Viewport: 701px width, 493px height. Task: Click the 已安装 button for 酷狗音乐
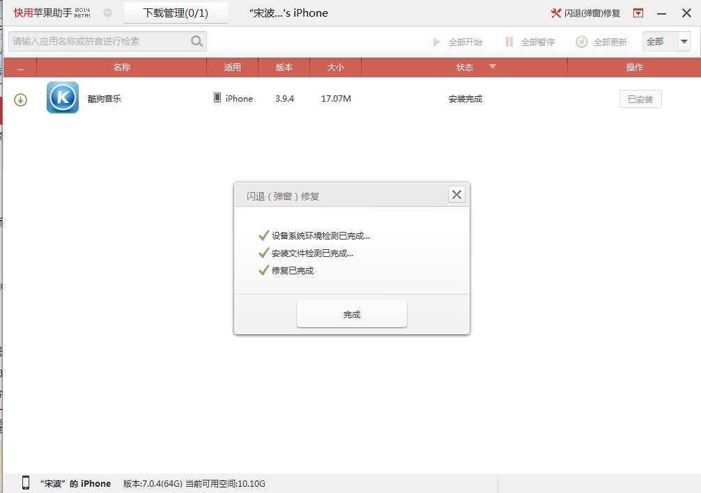pyautogui.click(x=640, y=99)
